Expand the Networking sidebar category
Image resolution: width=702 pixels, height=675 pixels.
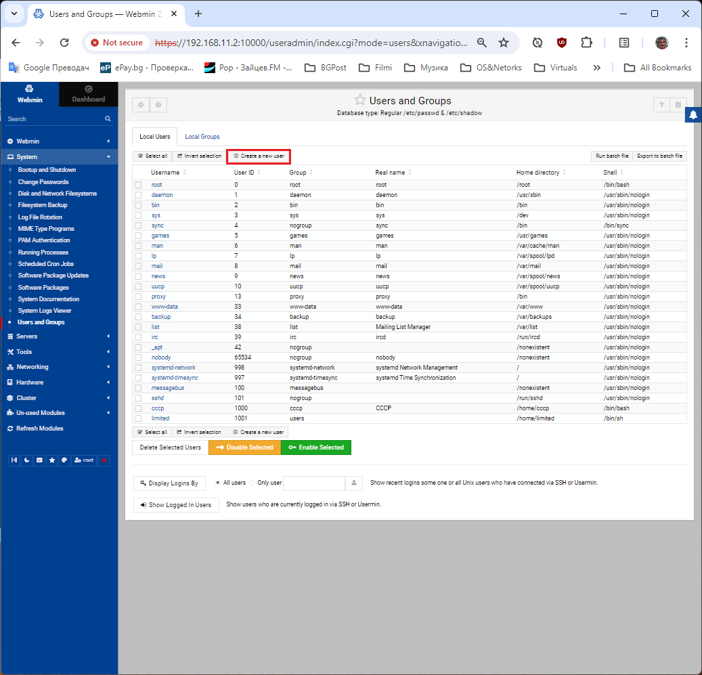click(x=59, y=366)
